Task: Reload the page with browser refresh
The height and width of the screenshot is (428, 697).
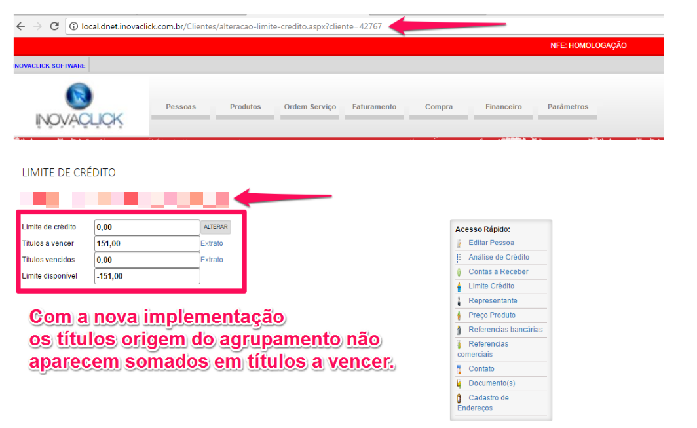Action: click(54, 26)
